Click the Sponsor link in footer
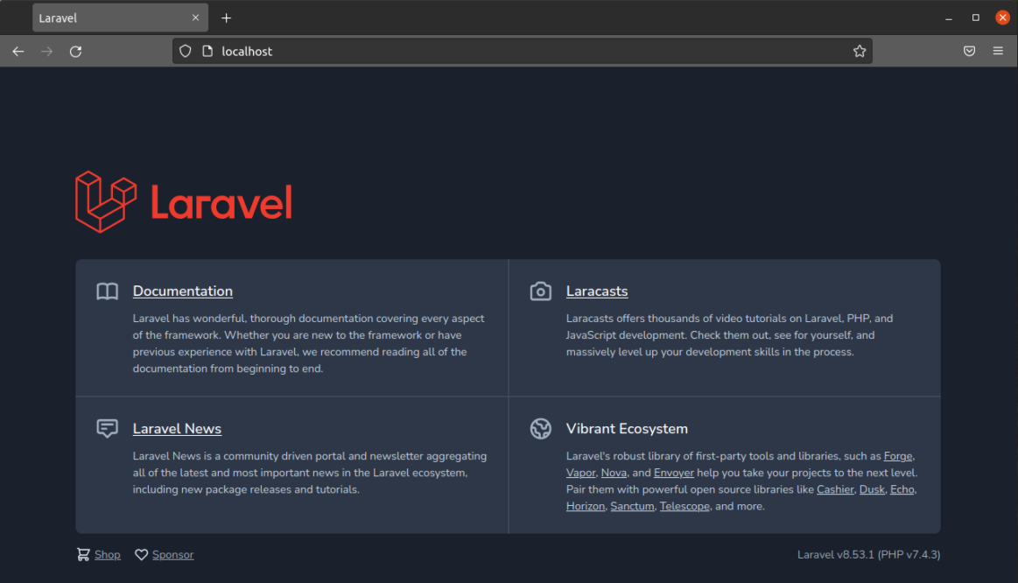 click(172, 554)
